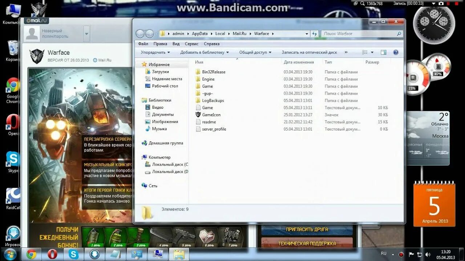
Task: Select the Bin32Release folder
Action: tap(214, 72)
